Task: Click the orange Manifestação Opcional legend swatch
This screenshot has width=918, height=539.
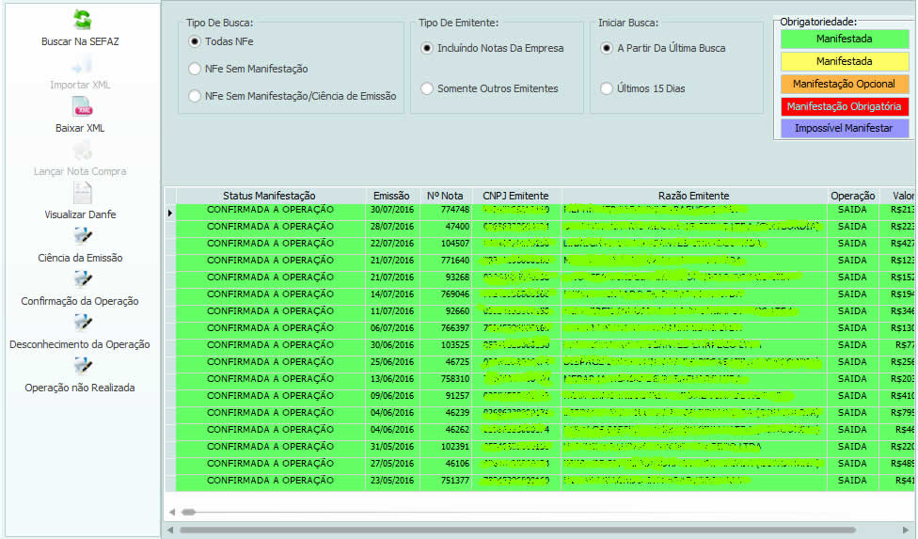Action: pyautogui.click(x=844, y=84)
